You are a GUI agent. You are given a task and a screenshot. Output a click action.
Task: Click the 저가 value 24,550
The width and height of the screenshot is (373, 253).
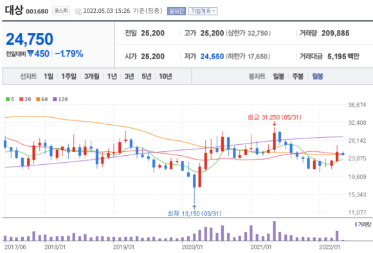coord(212,57)
